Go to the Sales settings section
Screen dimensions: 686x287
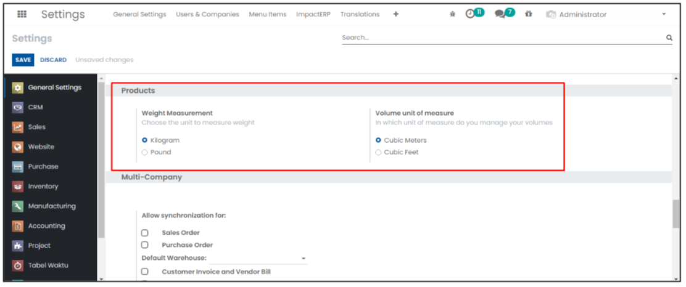tap(37, 127)
